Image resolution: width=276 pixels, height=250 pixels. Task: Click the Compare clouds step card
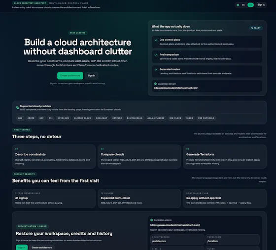click(139, 156)
